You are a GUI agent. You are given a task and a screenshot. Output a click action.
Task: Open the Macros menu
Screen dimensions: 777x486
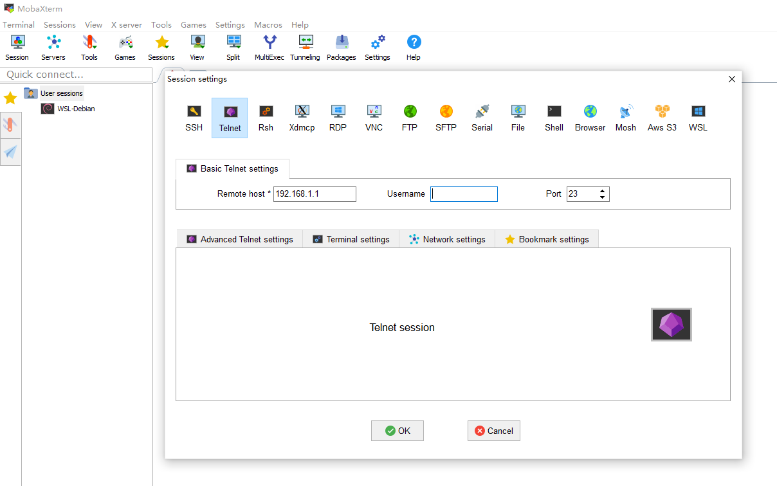[268, 25]
